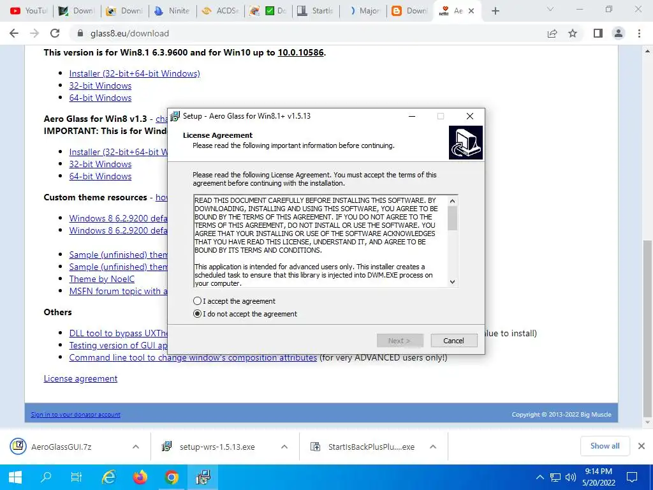Minimize the Setup dialog
The image size is (653, 490).
412,116
